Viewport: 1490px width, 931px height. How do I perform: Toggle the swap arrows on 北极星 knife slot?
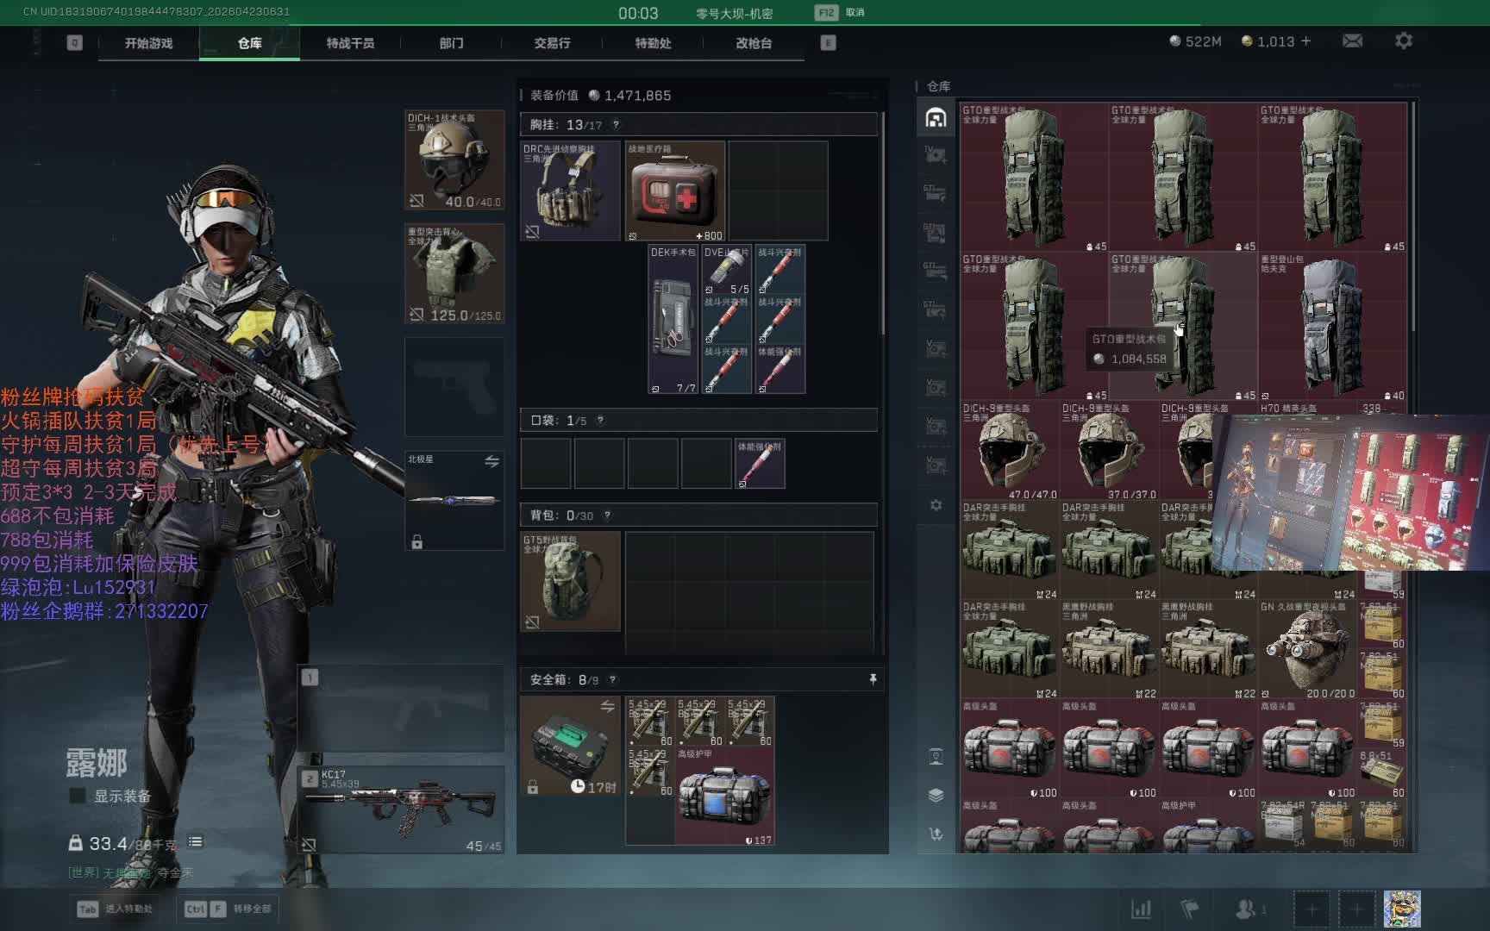point(491,462)
